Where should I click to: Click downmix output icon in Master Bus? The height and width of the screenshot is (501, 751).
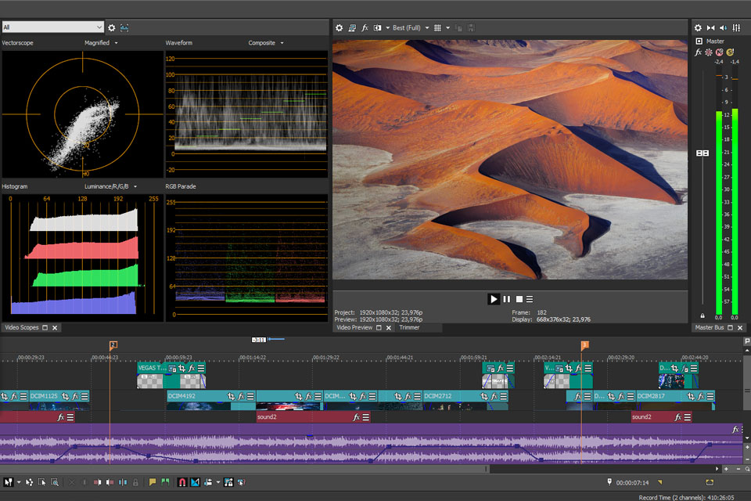coord(711,28)
